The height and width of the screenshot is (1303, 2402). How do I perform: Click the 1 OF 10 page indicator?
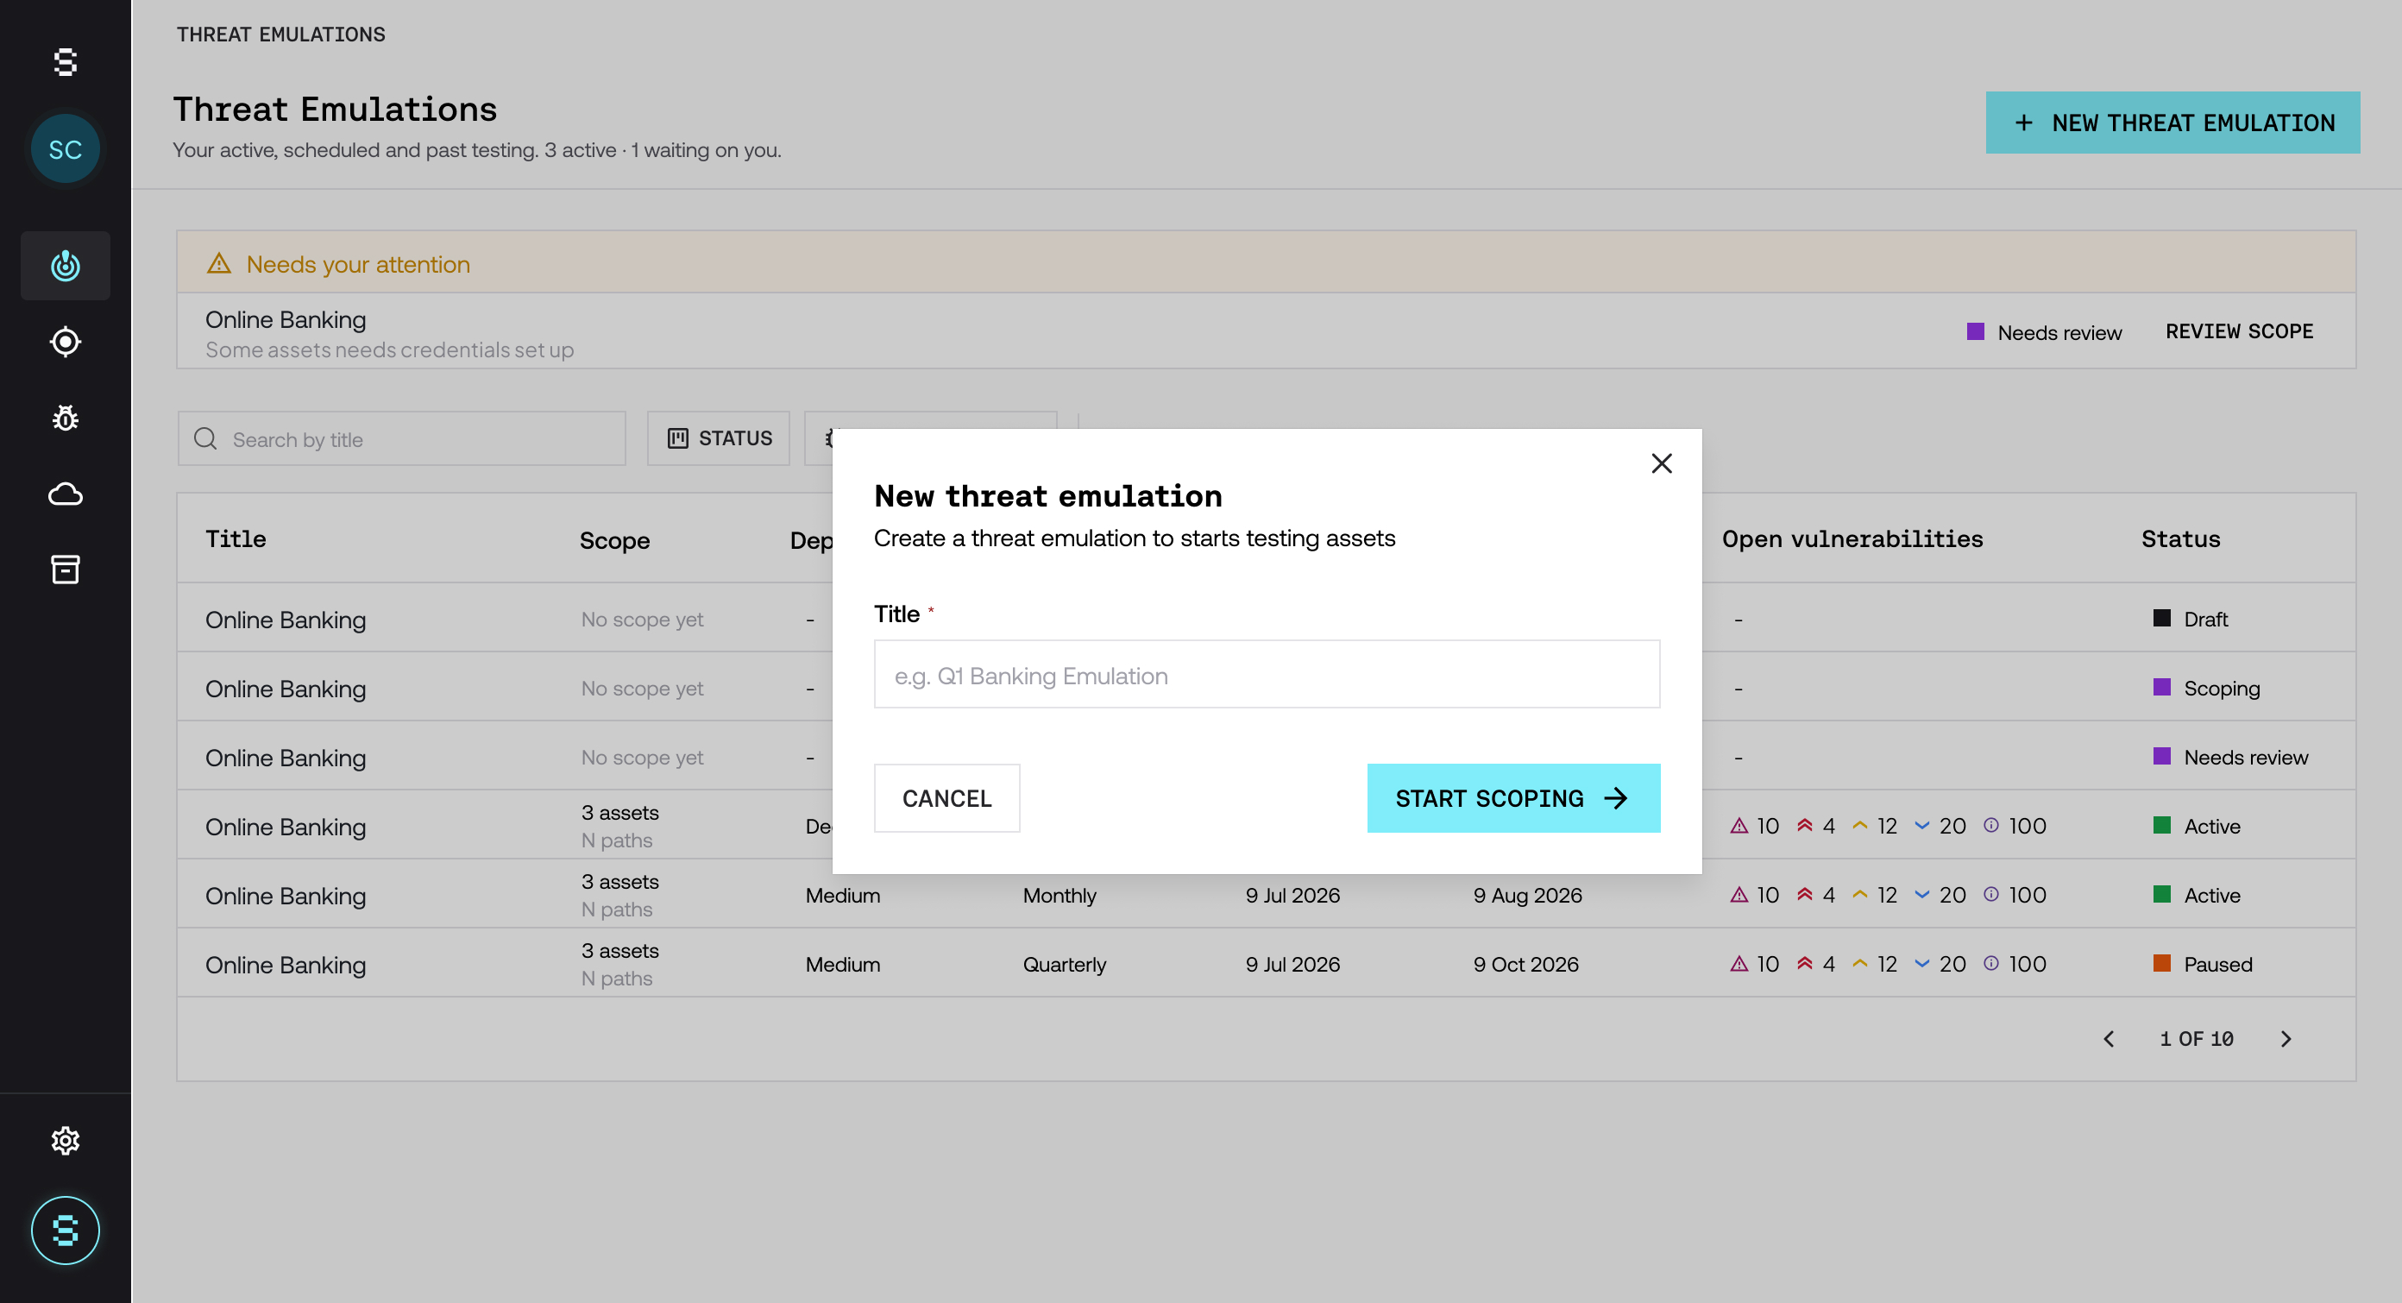coord(2196,1038)
